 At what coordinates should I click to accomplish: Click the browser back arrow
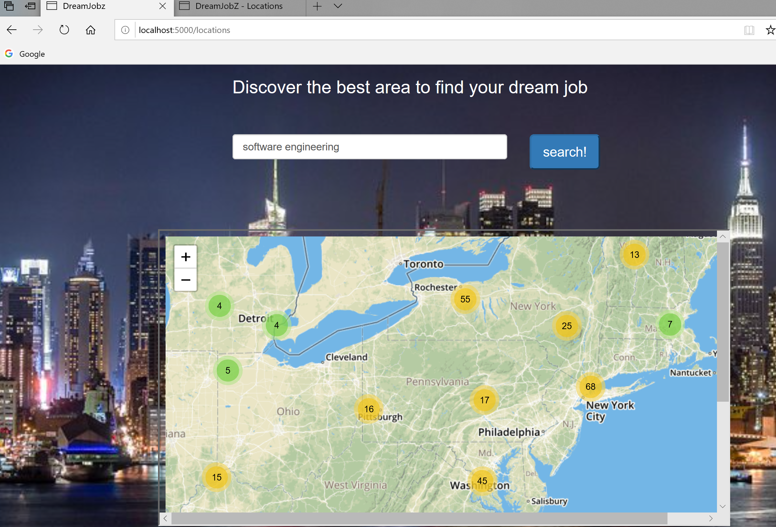coord(12,30)
